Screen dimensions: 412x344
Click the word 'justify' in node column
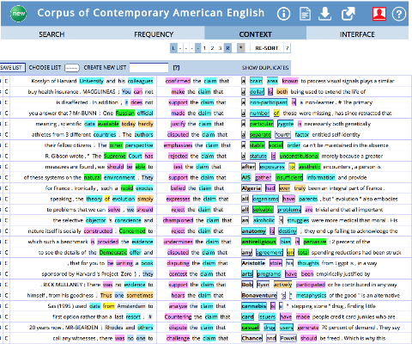179,124
